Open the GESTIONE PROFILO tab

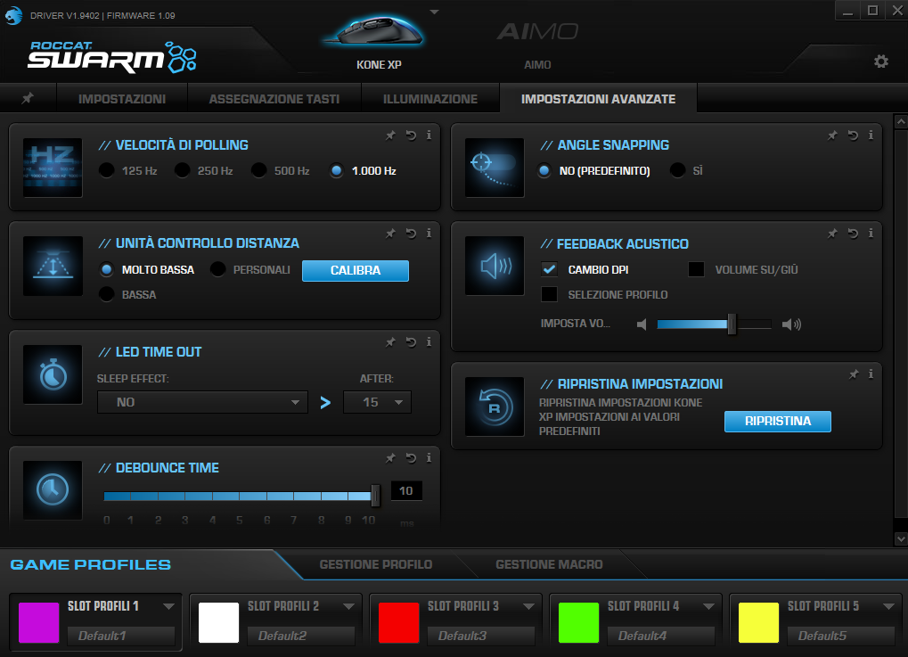point(376,563)
